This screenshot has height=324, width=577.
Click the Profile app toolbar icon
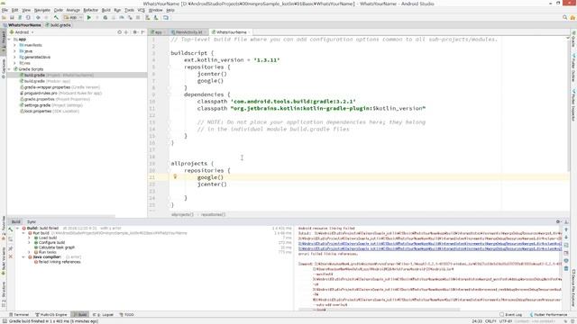pyautogui.click(x=122, y=17)
